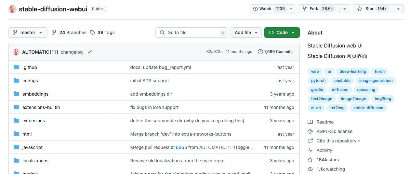Open the star lists dropdown arrow
Viewport: 410px width, 174px height.
398,9
